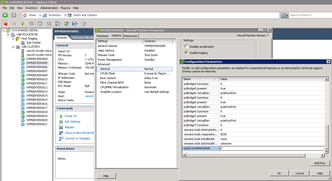The image size is (332, 181).
Task: Click the Revert to Snapshot toolbar icon
Action: point(49,23)
